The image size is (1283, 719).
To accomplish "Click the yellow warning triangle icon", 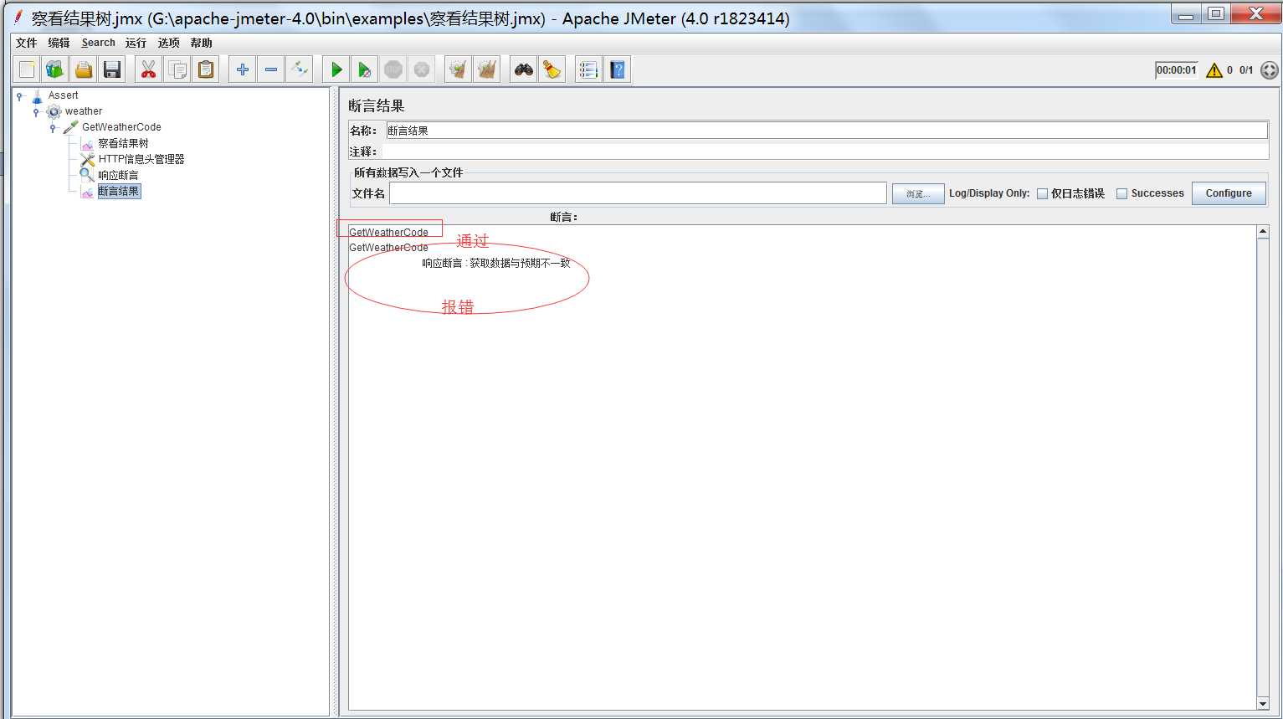I will point(1214,70).
